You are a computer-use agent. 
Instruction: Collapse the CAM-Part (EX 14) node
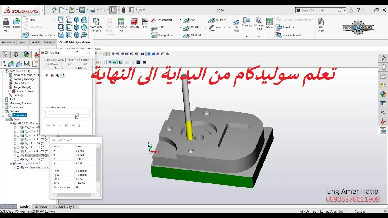3,71
